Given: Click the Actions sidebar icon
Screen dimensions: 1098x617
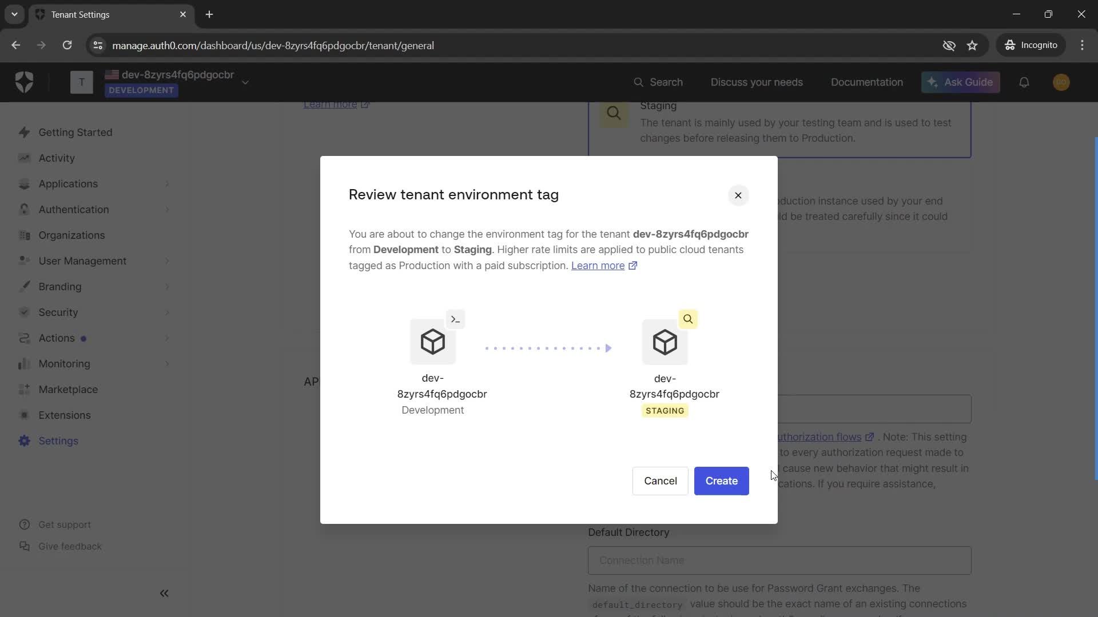Looking at the screenshot, I should point(24,338).
